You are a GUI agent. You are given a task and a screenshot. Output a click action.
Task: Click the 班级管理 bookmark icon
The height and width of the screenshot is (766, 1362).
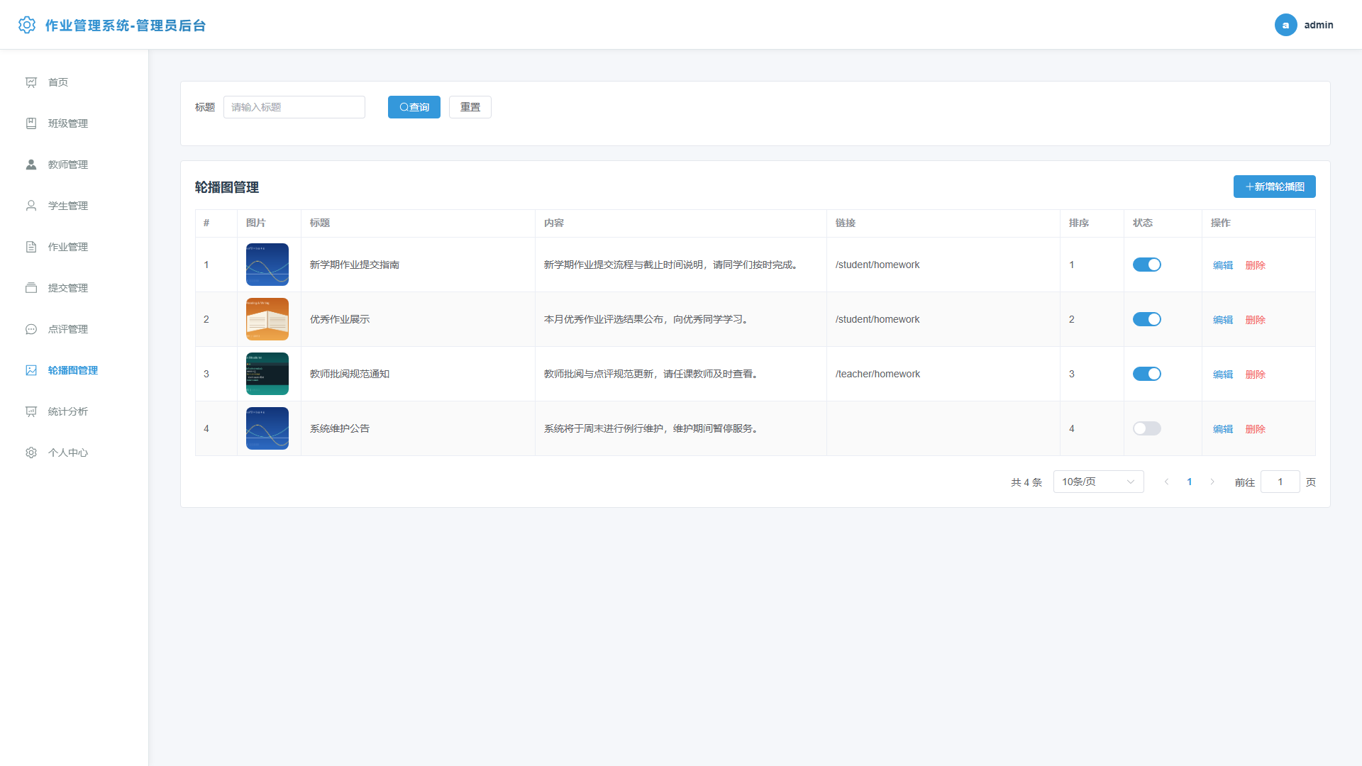(x=31, y=123)
